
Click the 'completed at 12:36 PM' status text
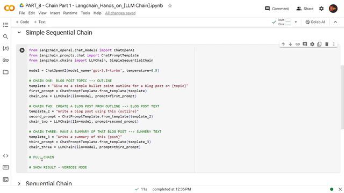point(172,189)
